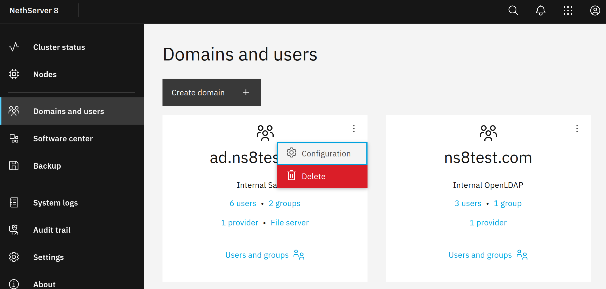This screenshot has width=606, height=289.
Task: Open the user account icon
Action: pyautogui.click(x=595, y=11)
